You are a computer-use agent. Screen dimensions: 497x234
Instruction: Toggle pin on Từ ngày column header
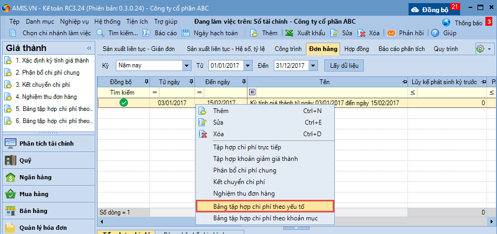(189, 82)
